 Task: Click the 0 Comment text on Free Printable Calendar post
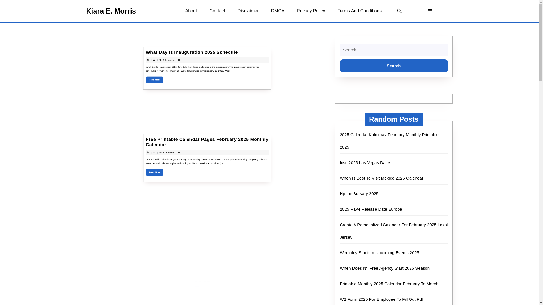169,152
